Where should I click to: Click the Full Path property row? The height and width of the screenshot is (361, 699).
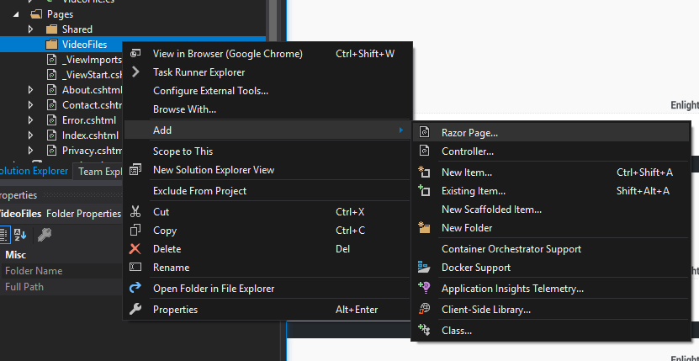pyautogui.click(x=61, y=286)
